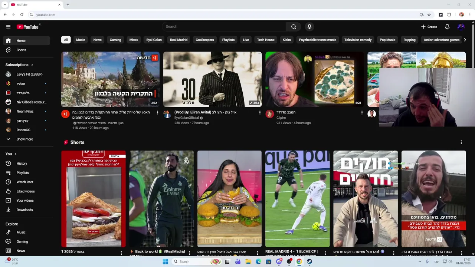The height and width of the screenshot is (267, 475).
Task: Open Clipim channel link
Action: [x=281, y=118]
